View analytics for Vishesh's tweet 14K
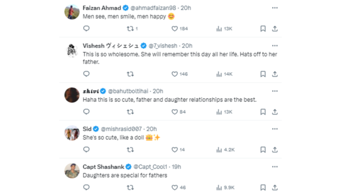The image size is (341, 192). pyautogui.click(x=225, y=74)
